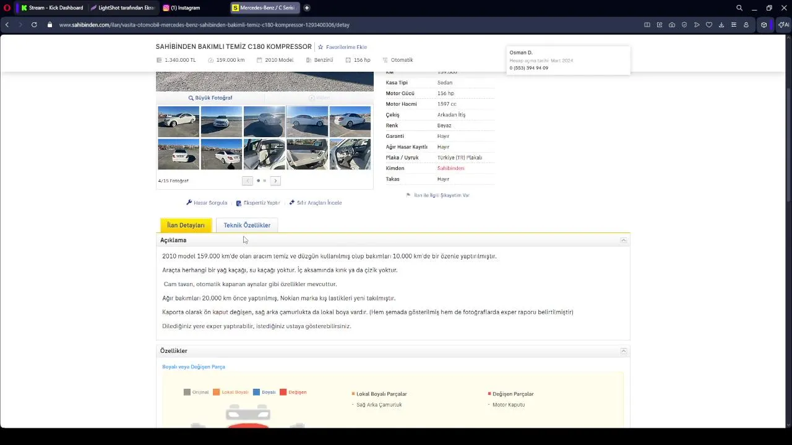Click the blue Boyalı legend swatch
Screen dimensions: 792x445
[257, 392]
